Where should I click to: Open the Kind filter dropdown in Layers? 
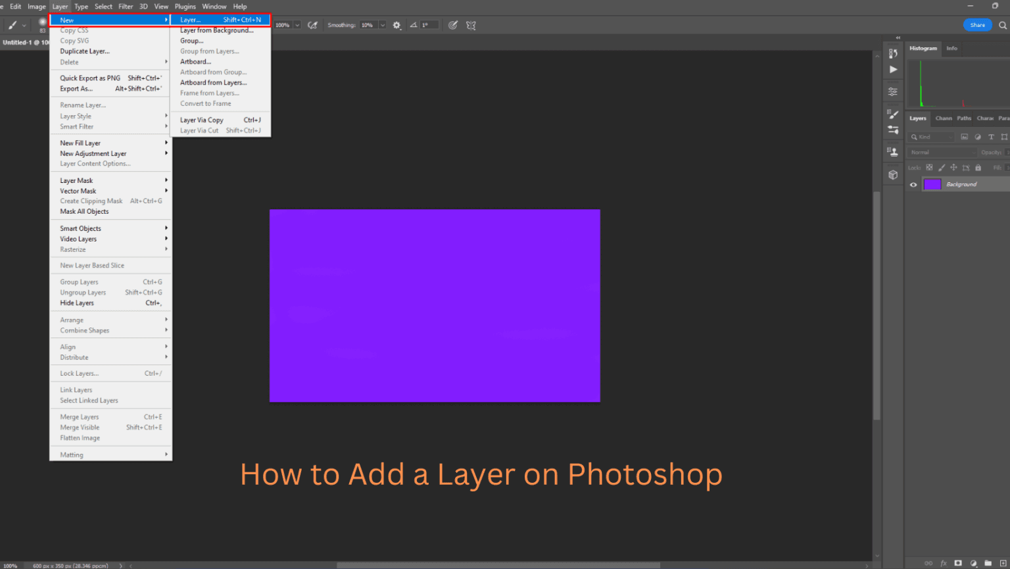[x=930, y=136]
